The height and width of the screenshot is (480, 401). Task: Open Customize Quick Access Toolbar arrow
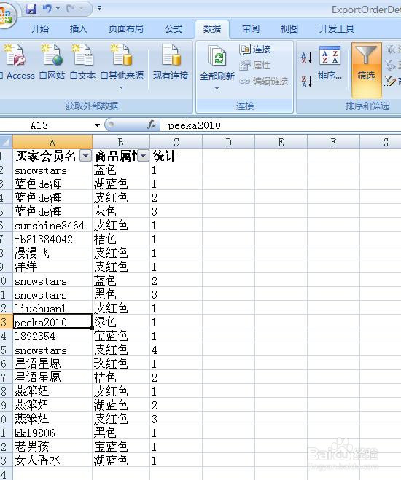click(100, 8)
